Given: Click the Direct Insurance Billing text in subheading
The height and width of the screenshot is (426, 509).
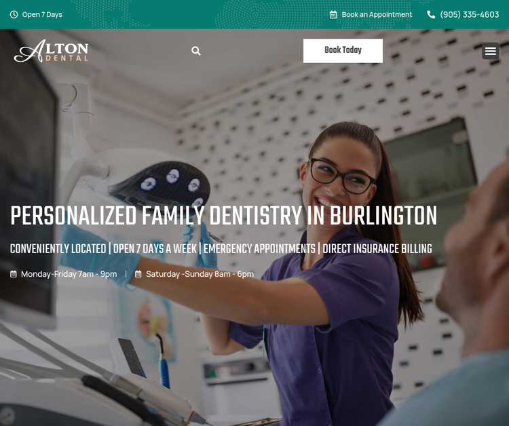Looking at the screenshot, I should [x=377, y=249].
